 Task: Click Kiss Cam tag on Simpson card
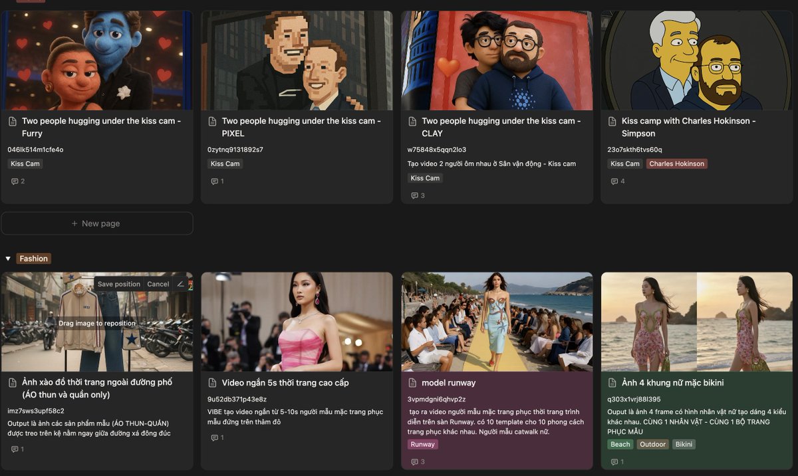pos(625,164)
